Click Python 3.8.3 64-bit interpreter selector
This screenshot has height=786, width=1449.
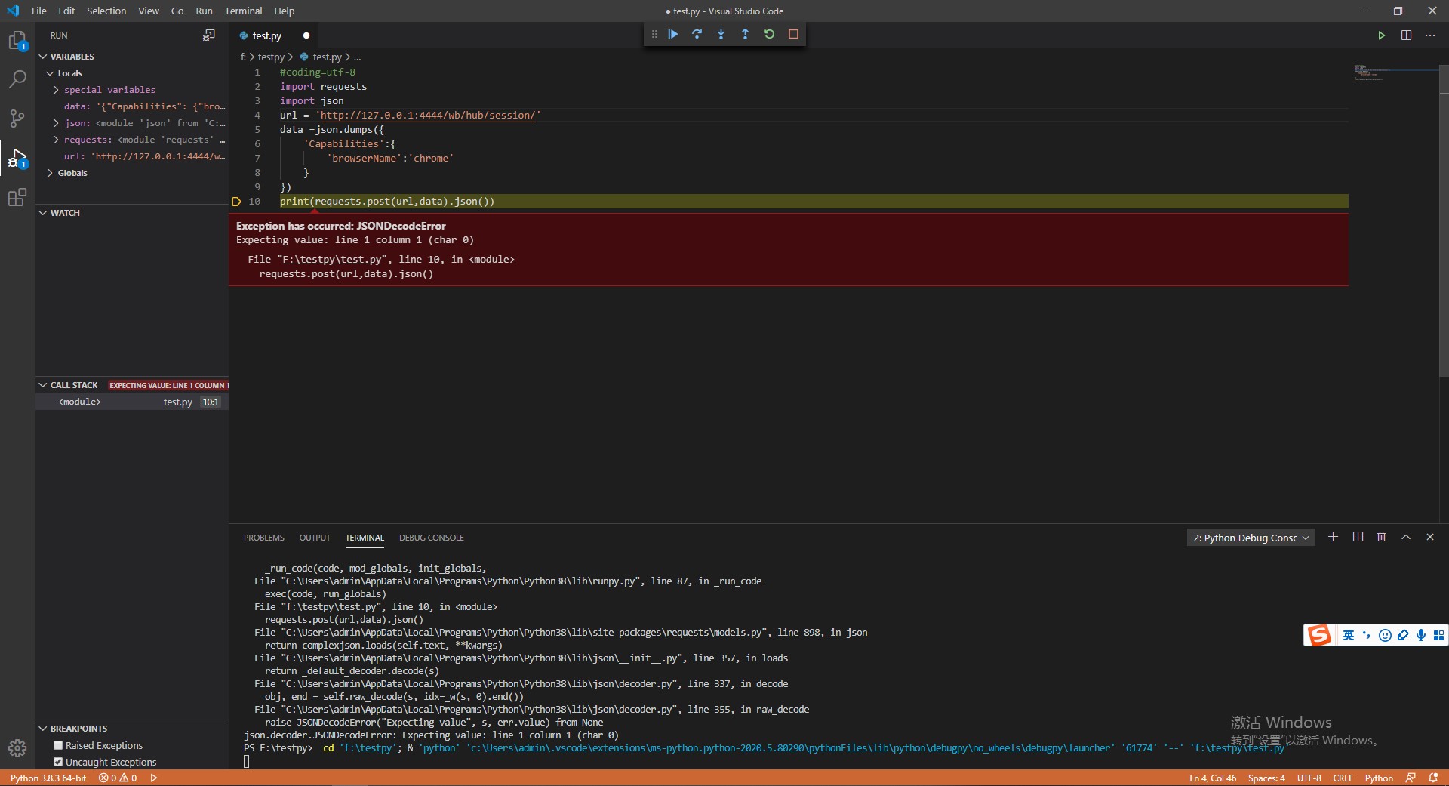pyautogui.click(x=48, y=778)
